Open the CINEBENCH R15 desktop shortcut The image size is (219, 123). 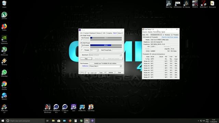click(x=56, y=109)
